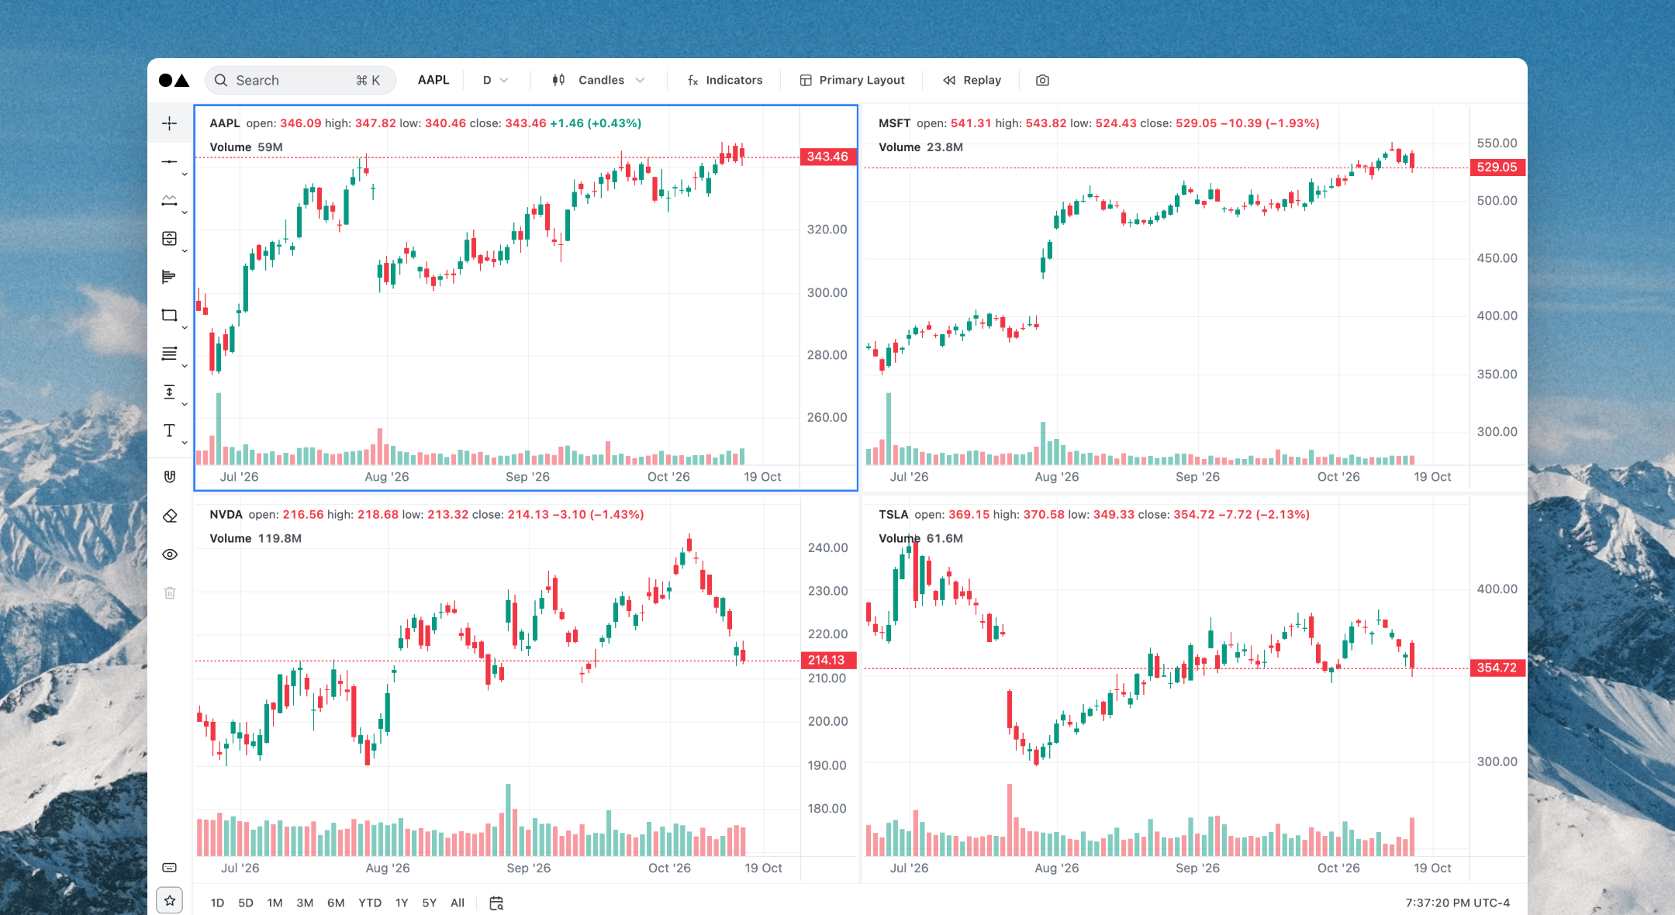Select the 5Y time range
The height and width of the screenshot is (915, 1675).
point(430,903)
